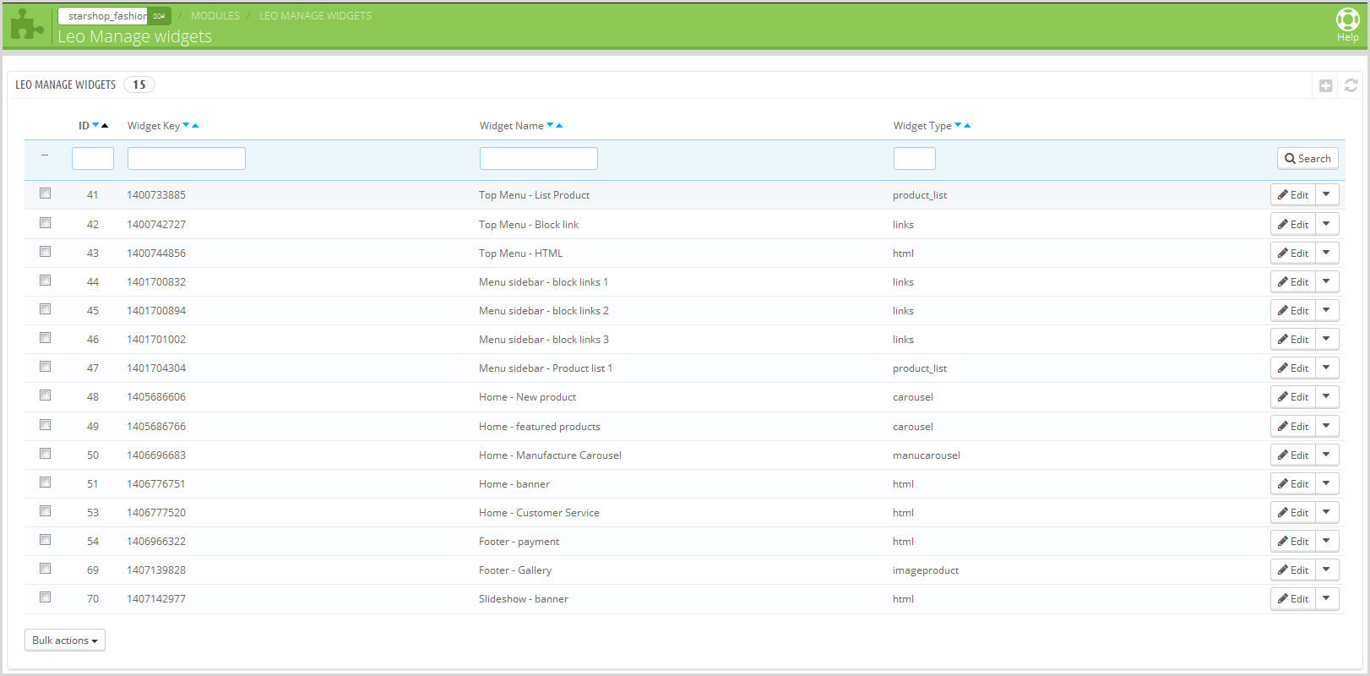Go to MODULES breadcrumb

215,16
